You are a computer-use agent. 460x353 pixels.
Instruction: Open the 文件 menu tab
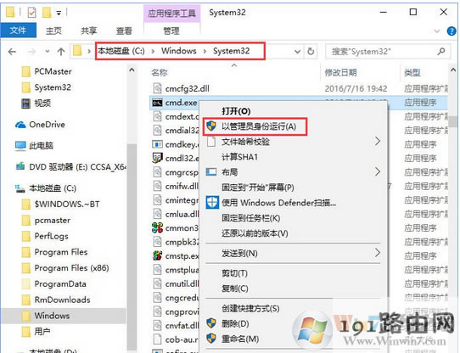tap(18, 31)
